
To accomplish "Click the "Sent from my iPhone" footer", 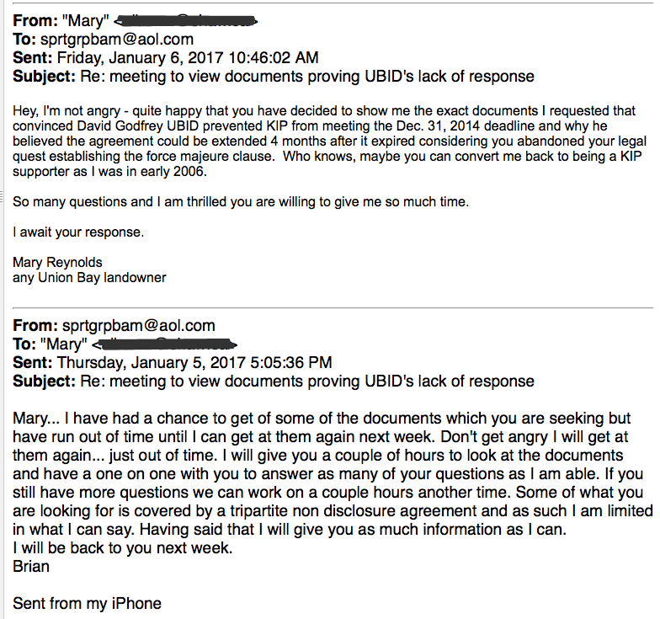I will [87, 603].
